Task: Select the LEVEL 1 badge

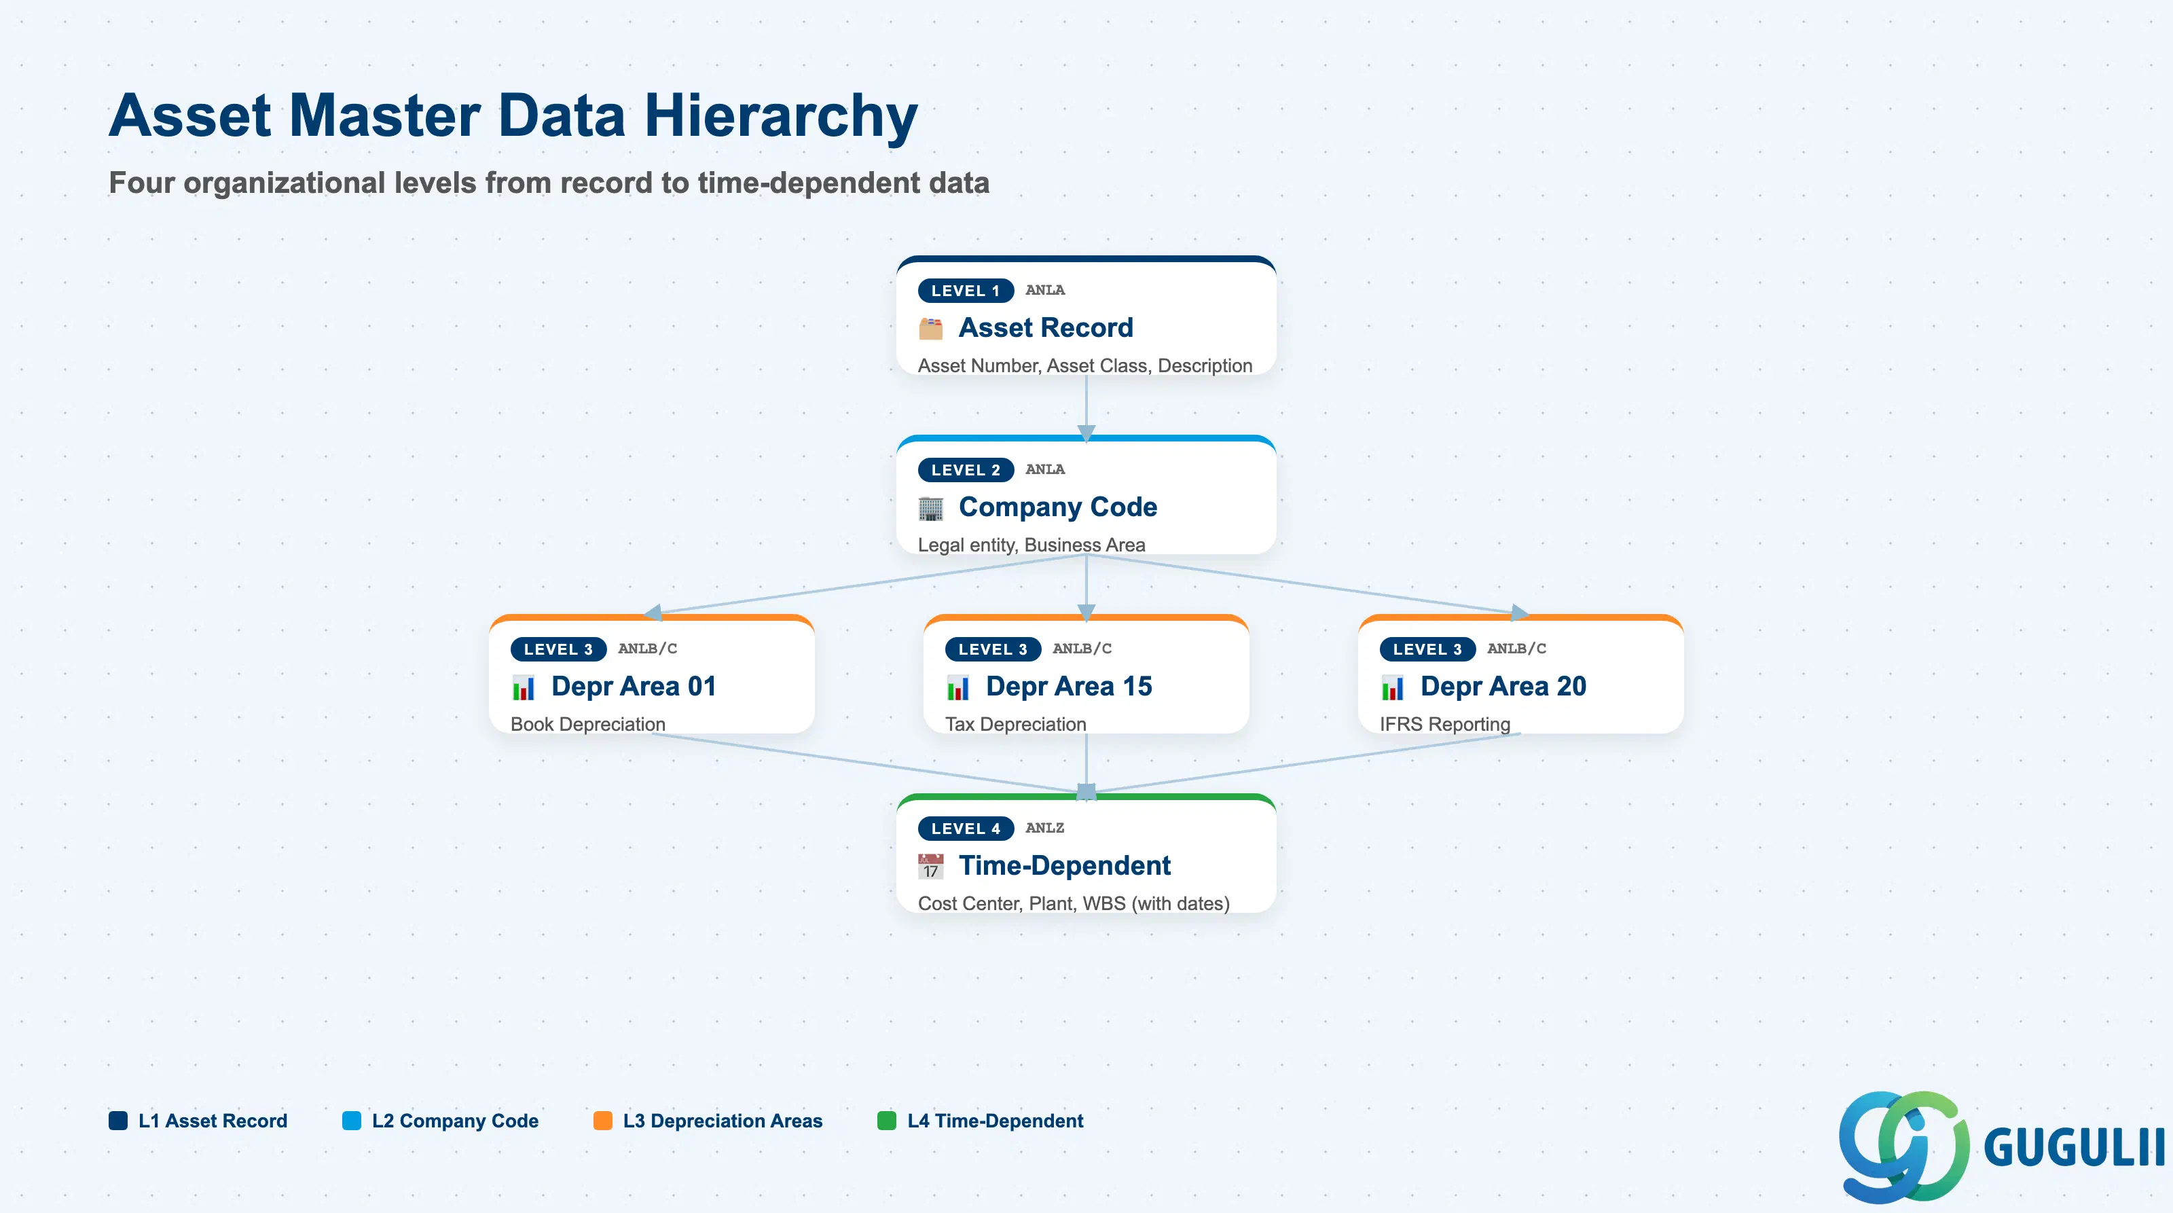Action: pyautogui.click(x=965, y=291)
